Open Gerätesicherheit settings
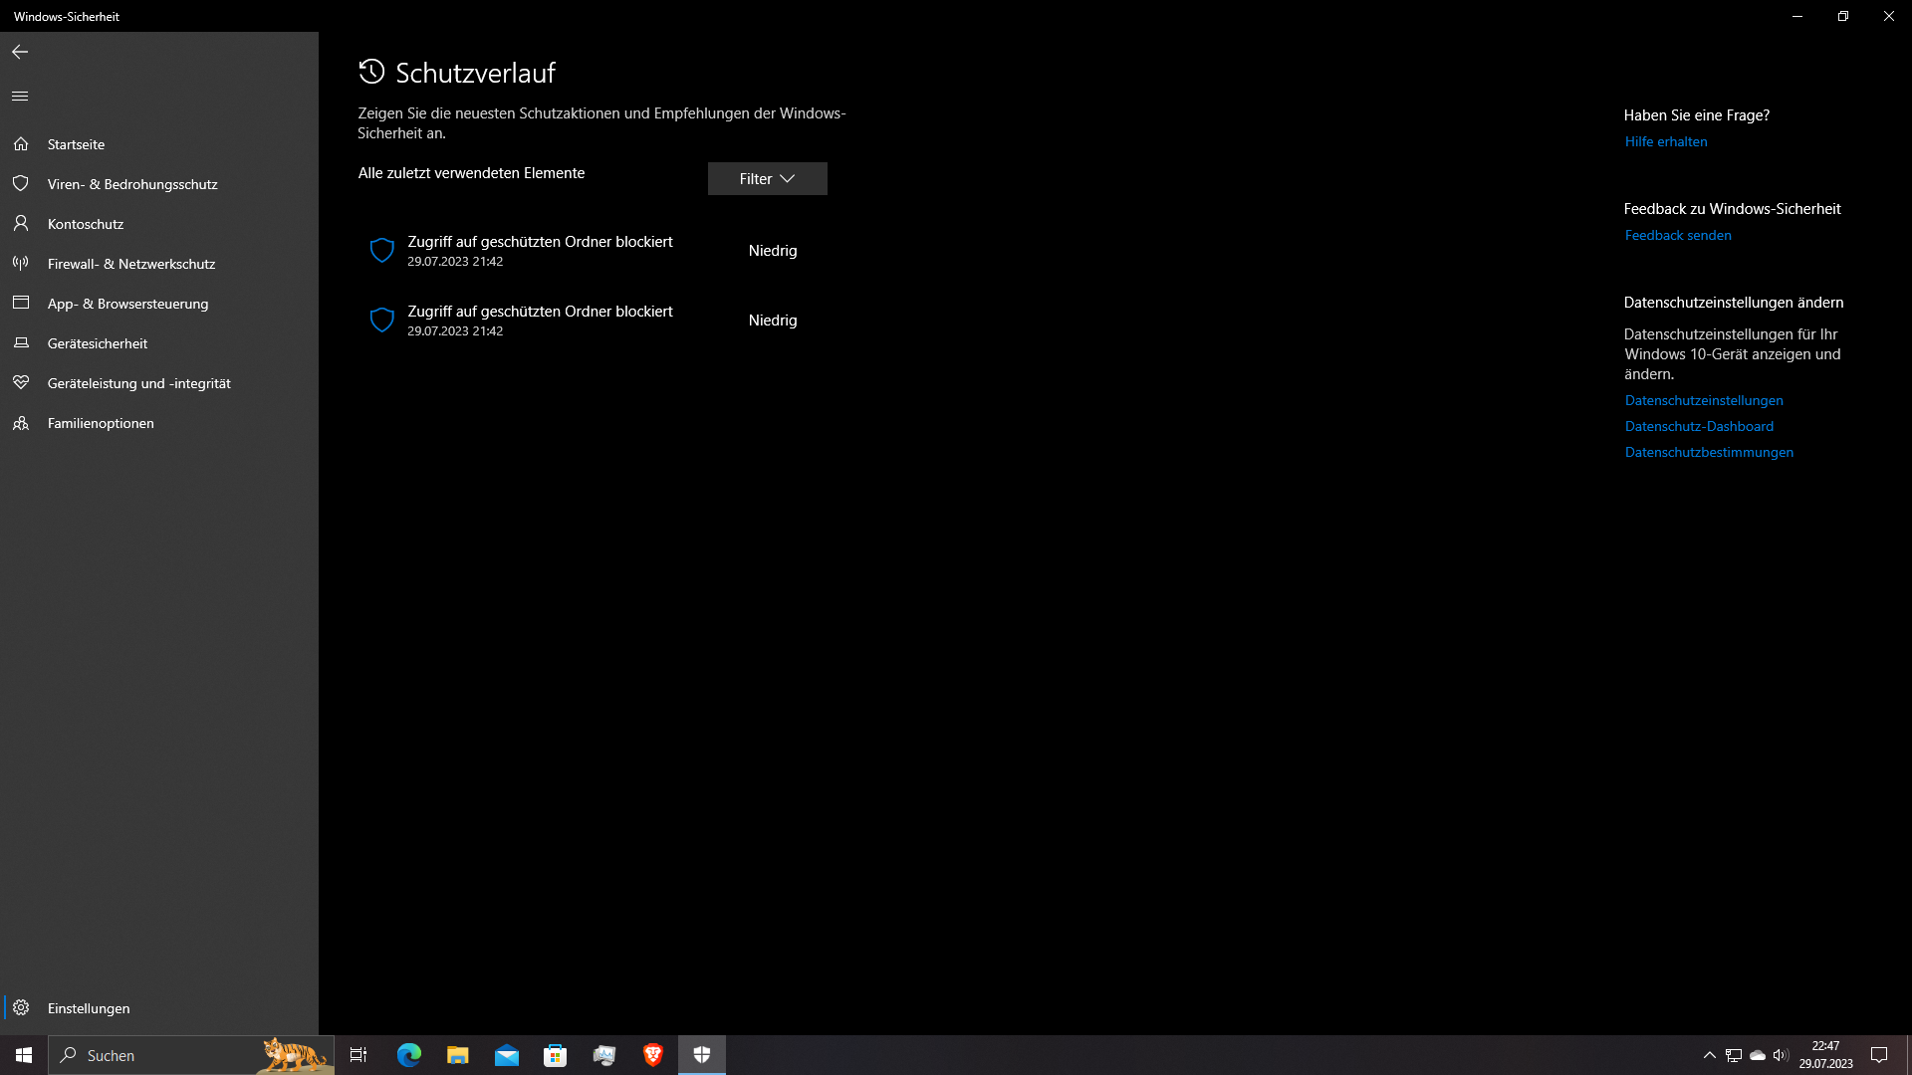This screenshot has height=1075, width=1912. pyautogui.click(x=98, y=342)
